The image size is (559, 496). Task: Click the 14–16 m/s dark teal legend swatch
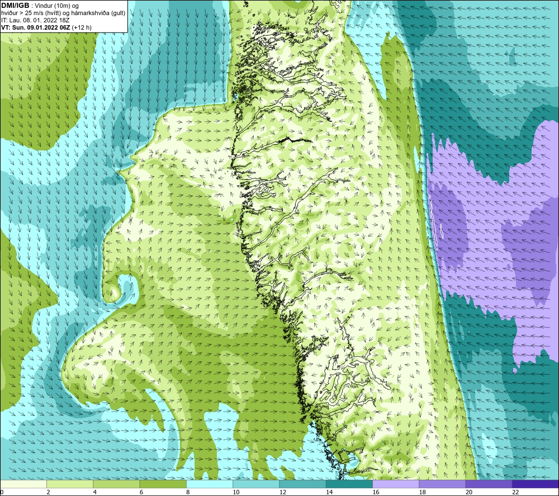tap(349, 484)
